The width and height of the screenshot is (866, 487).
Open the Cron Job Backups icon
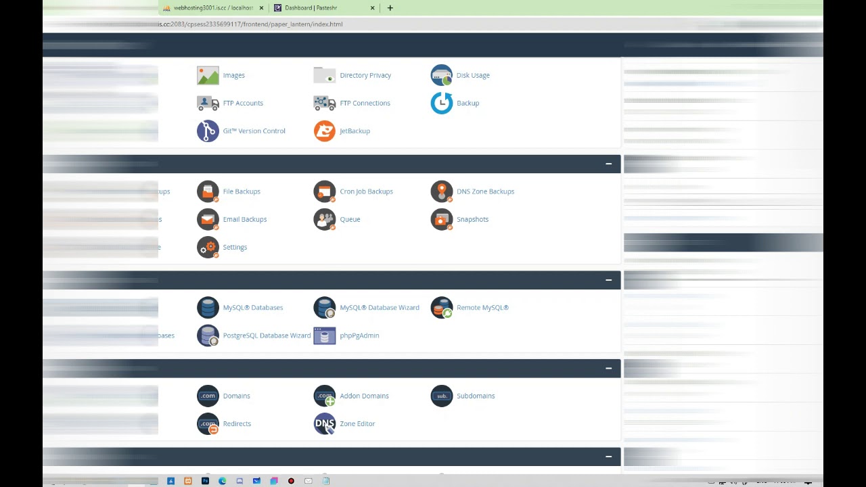pos(325,191)
